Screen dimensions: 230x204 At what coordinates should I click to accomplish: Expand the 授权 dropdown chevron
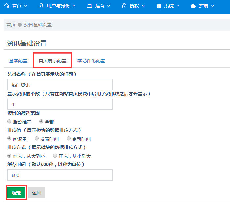point(143,6)
